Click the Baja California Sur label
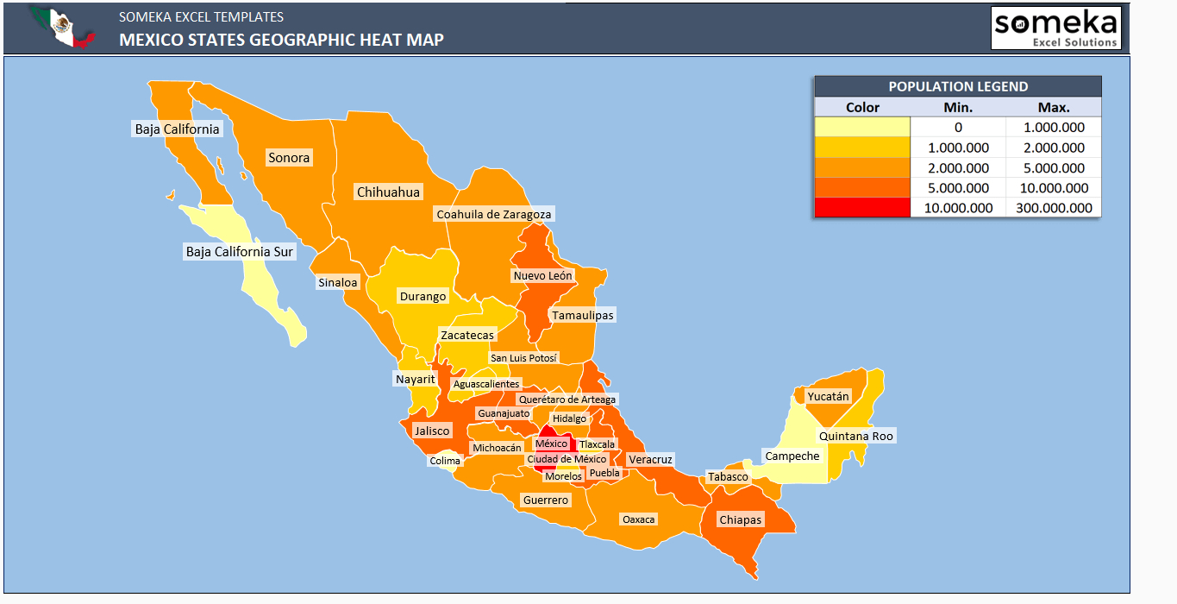Screen dimensions: 1177x604 [240, 252]
